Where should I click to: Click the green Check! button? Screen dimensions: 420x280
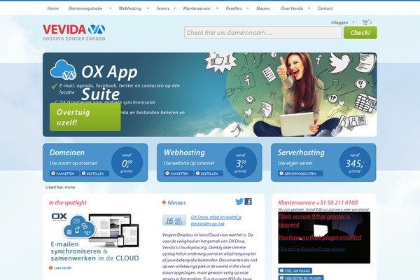coord(360,33)
